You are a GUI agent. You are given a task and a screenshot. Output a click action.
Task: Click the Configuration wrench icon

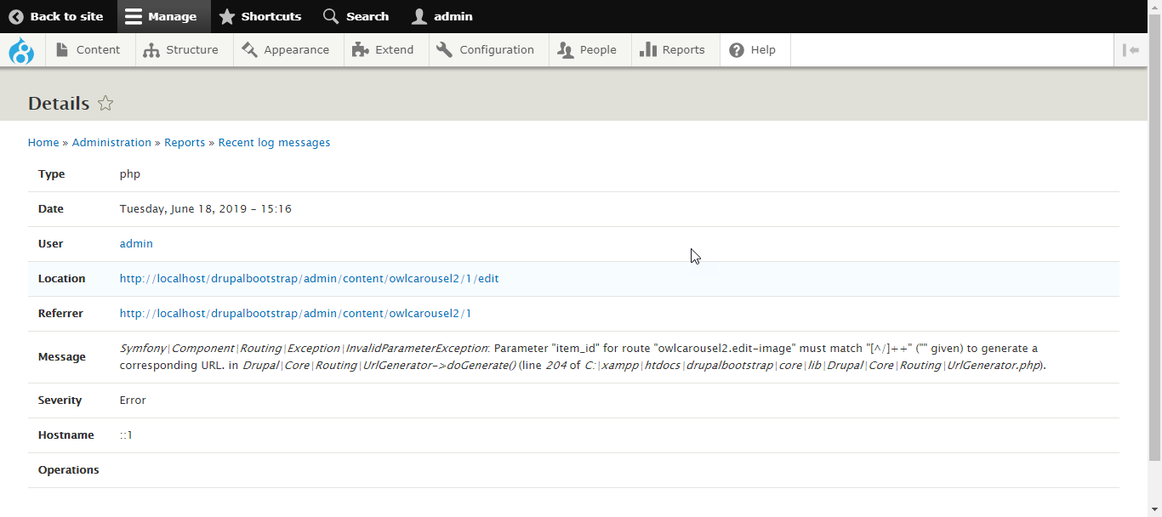point(443,49)
